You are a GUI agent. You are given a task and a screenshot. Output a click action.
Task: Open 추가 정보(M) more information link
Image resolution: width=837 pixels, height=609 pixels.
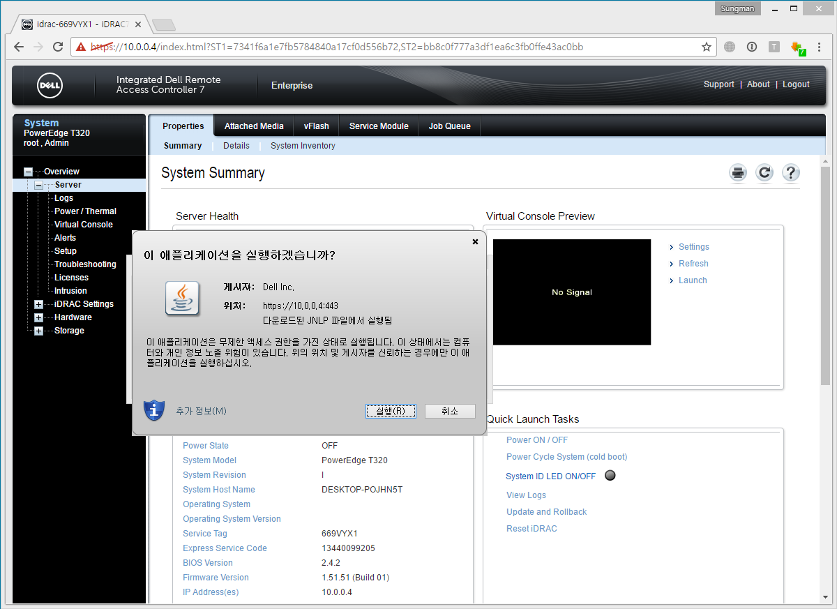tap(201, 411)
